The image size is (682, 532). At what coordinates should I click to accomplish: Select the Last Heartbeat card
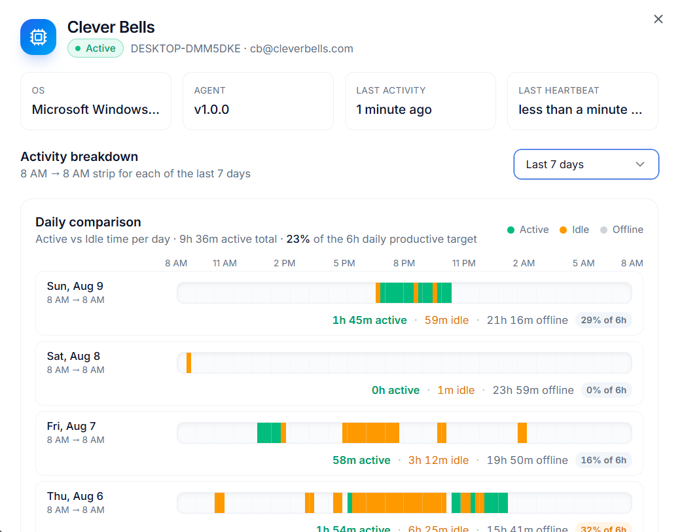tap(583, 101)
